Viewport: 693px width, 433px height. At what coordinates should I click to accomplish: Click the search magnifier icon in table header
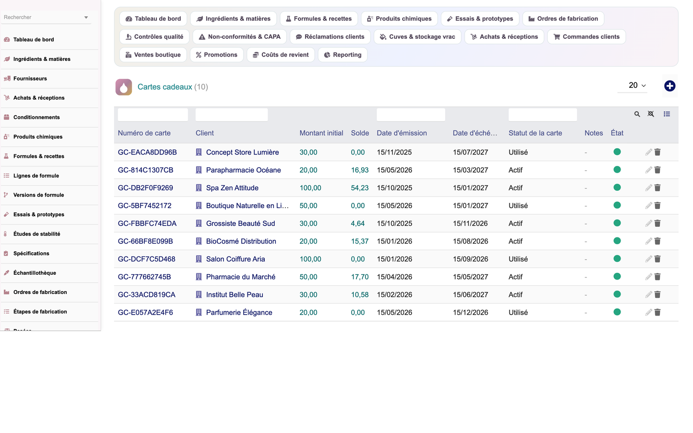point(637,114)
